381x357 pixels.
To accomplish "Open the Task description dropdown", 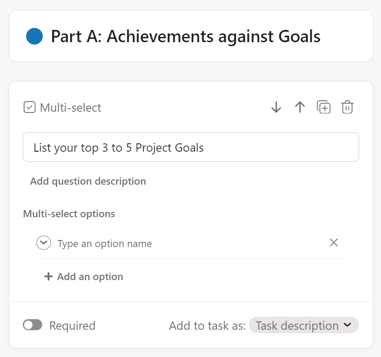I will (x=297, y=325).
